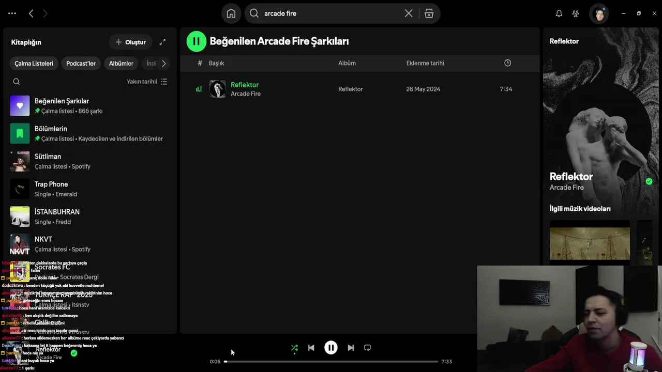Screen dimensions: 662x372
Task: Click the 26 May 2024 date cell
Action: pyautogui.click(x=423, y=89)
